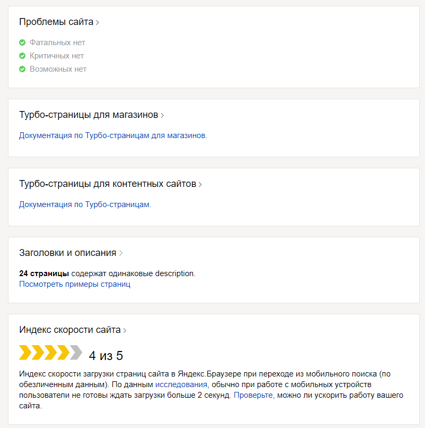Open Заголовки и описания chevron arrow
Image resolution: width=425 pixels, height=428 pixels.
(121, 253)
